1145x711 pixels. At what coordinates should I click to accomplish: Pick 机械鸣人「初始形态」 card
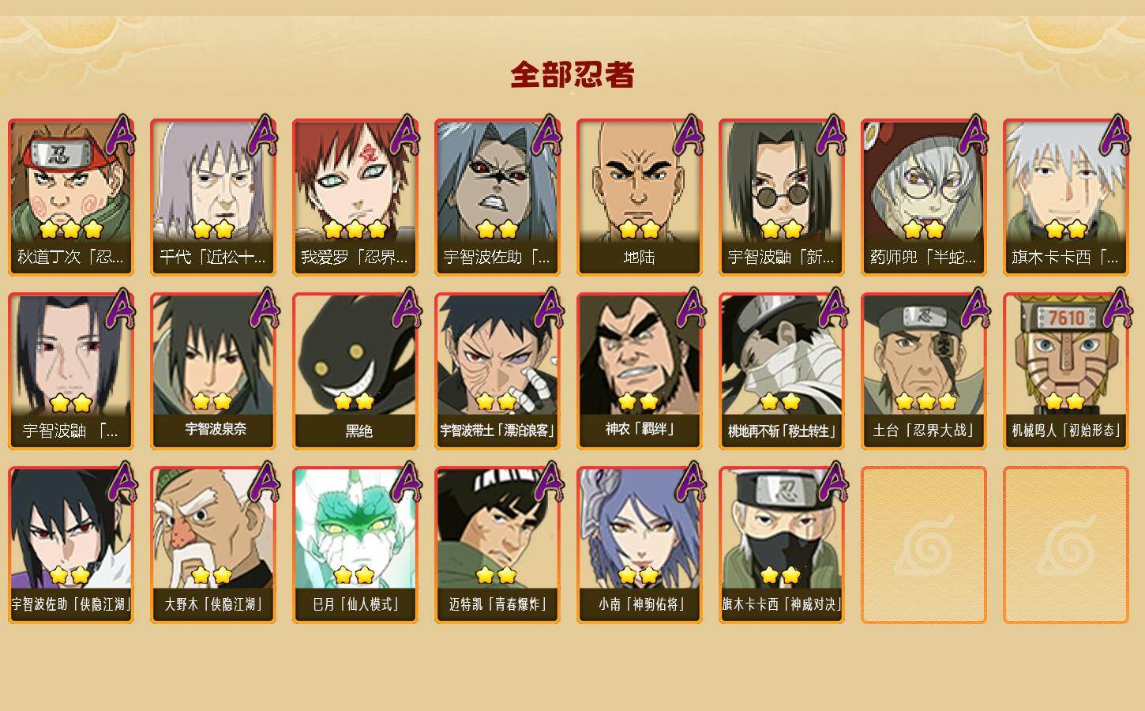1066,371
